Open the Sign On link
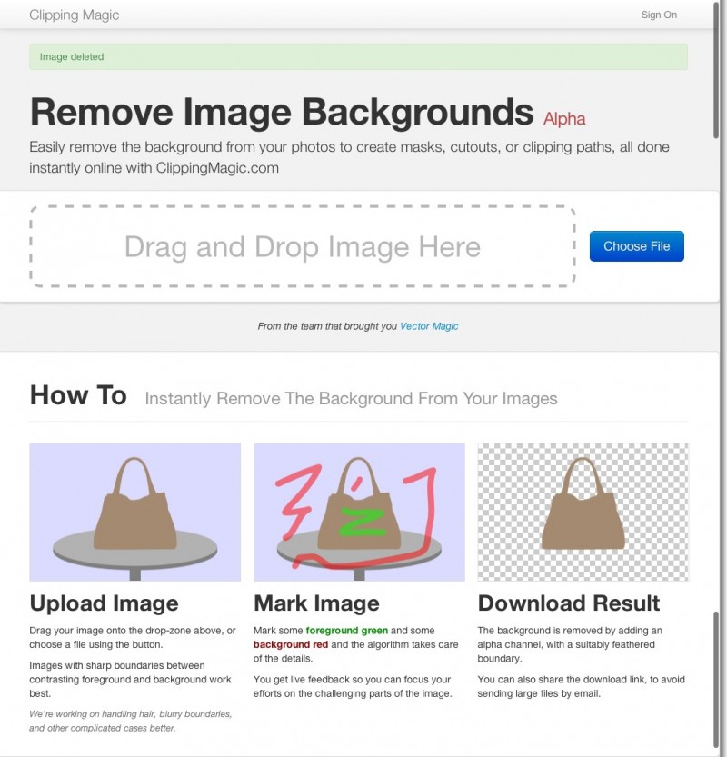This screenshot has width=727, height=757. [x=659, y=15]
